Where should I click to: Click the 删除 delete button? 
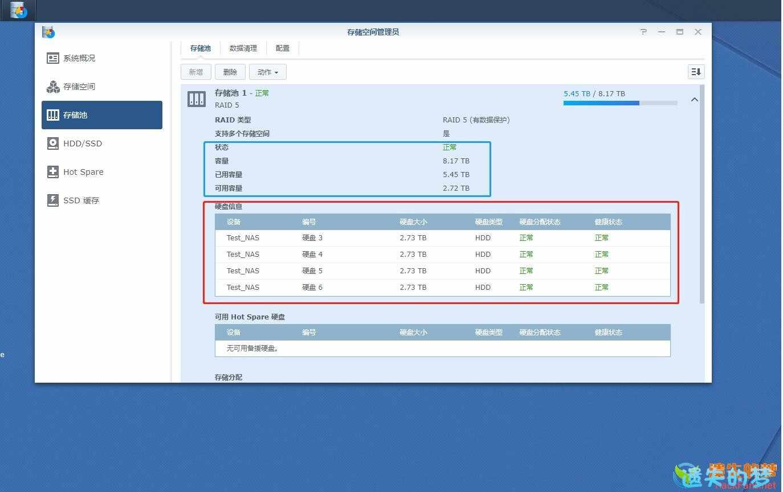point(230,72)
